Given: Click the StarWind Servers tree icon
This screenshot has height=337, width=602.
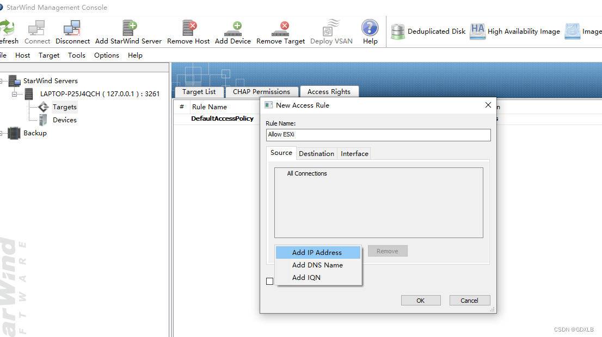Looking at the screenshot, I should pyautogui.click(x=15, y=81).
